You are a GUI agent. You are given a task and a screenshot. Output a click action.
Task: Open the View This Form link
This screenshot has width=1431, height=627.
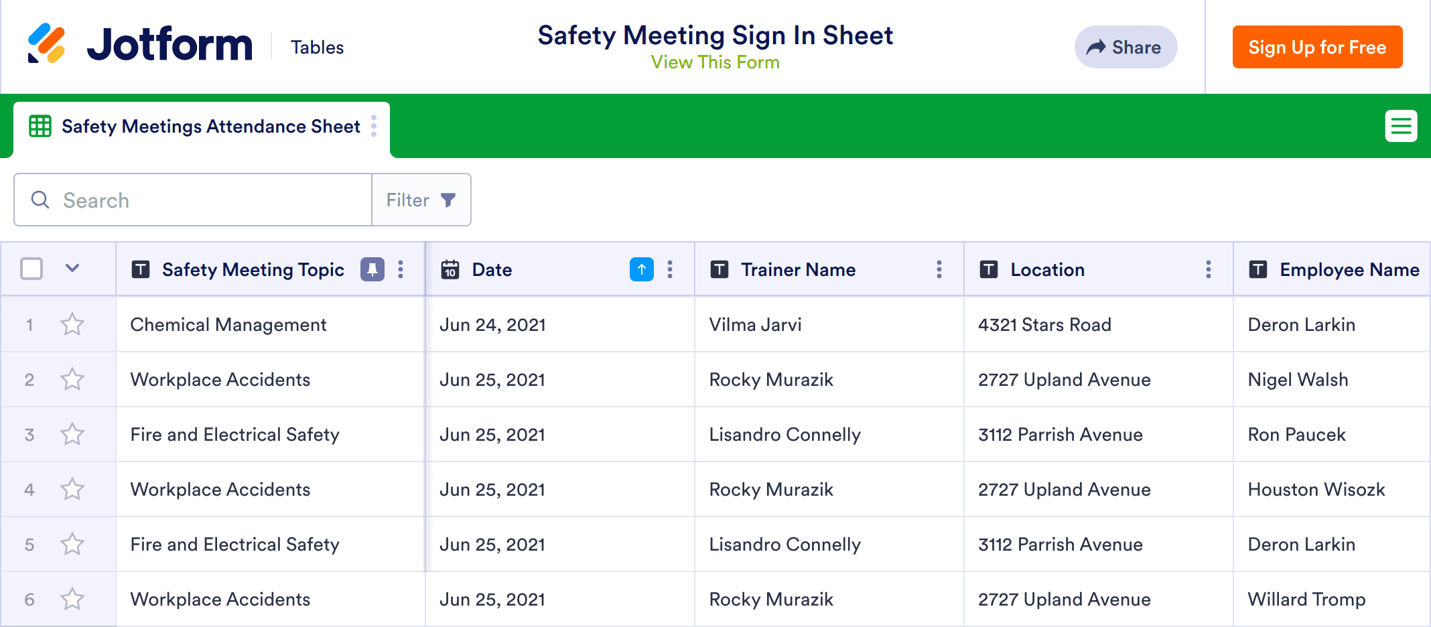[715, 62]
